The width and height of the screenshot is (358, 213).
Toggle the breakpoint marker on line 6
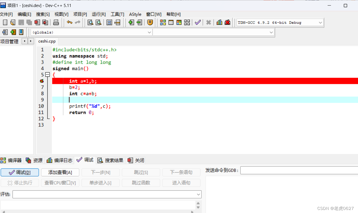pos(42,81)
